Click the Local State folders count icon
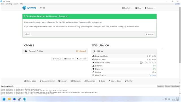The image size is (181, 102). pos(146,63)
